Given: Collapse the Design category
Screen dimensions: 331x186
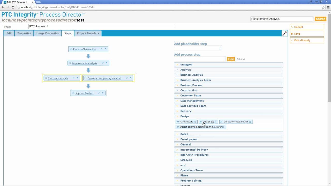Looking at the screenshot, I should (229, 116).
